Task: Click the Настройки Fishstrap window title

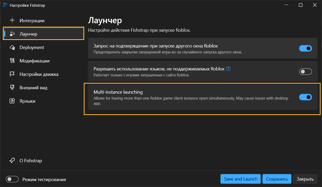Action: (27, 5)
